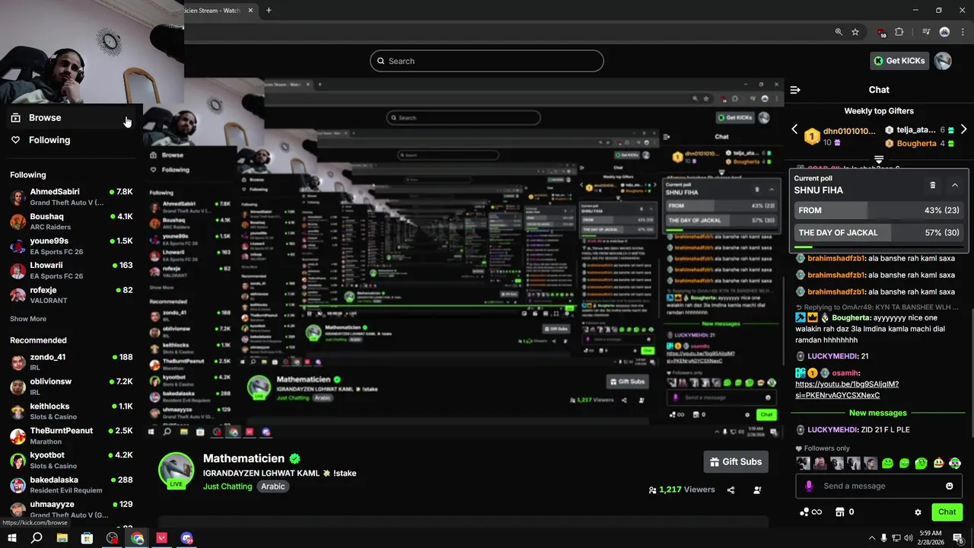
Task: Open Windows notification center
Action: pos(959,538)
